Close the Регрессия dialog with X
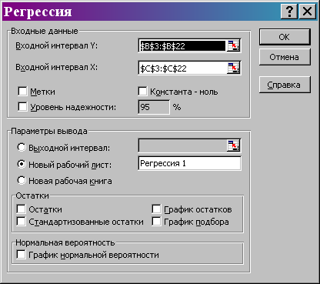The image size is (320, 284). click(307, 12)
